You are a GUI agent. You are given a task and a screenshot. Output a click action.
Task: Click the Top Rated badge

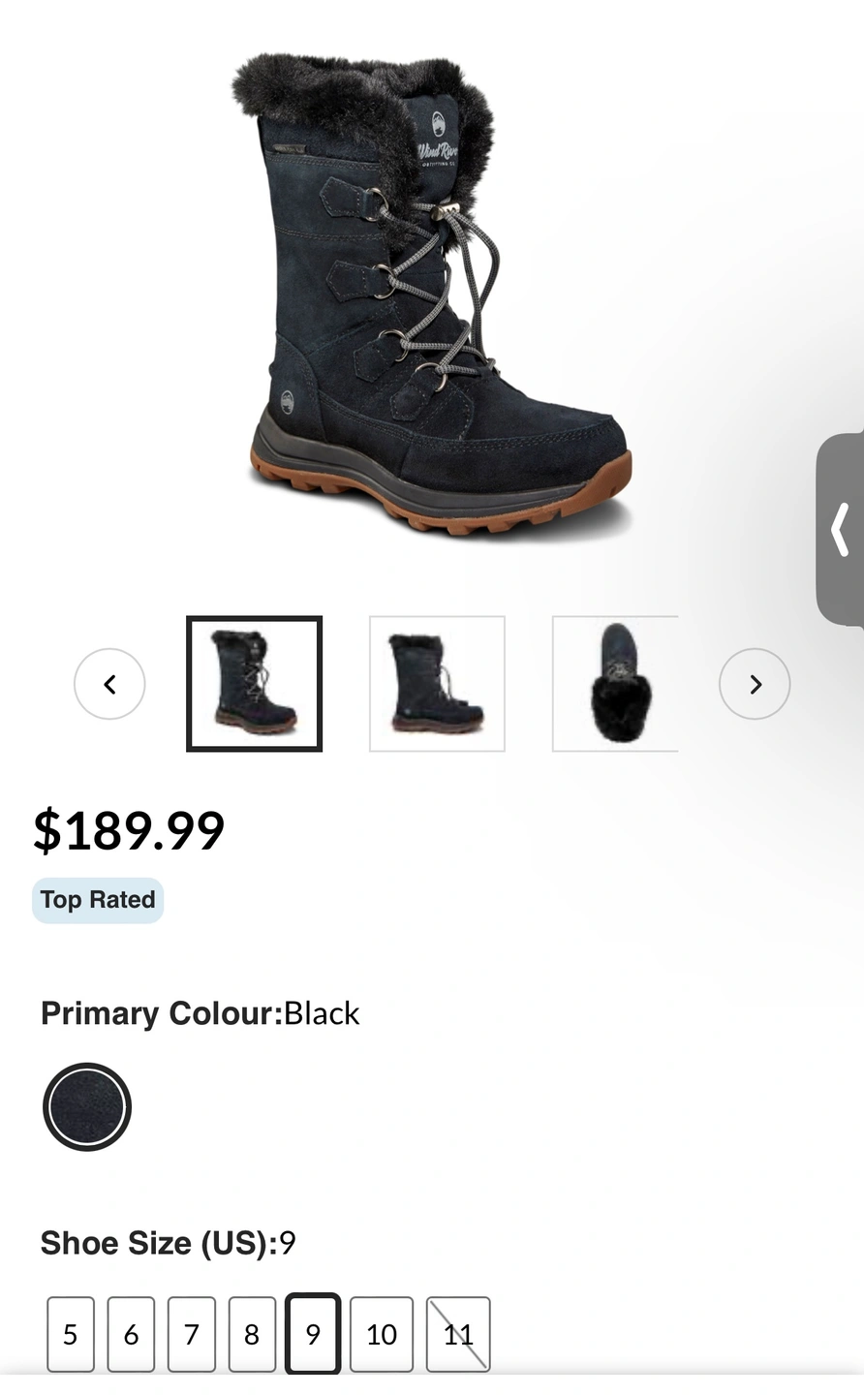pyautogui.click(x=98, y=900)
